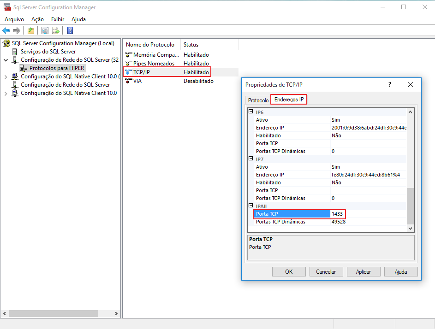Collapse the IPAll property group
The height and width of the screenshot is (329, 435).
tap(251, 206)
